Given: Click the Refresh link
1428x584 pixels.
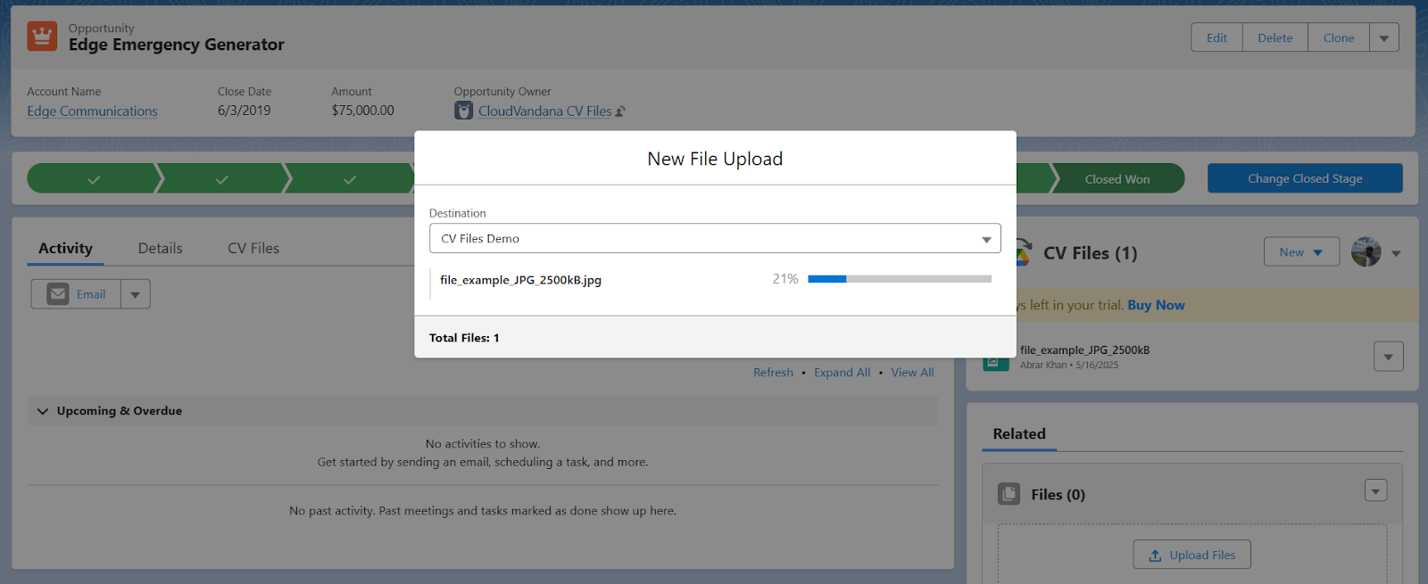Looking at the screenshot, I should pos(773,373).
